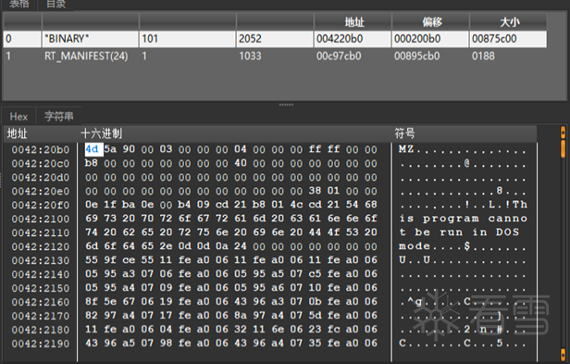Select the highlighted 4d hex byte
The width and height of the screenshot is (570, 364).
(93, 149)
